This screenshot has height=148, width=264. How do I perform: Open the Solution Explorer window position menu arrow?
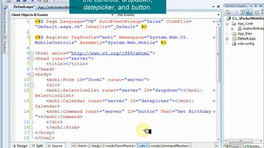[251, 6]
